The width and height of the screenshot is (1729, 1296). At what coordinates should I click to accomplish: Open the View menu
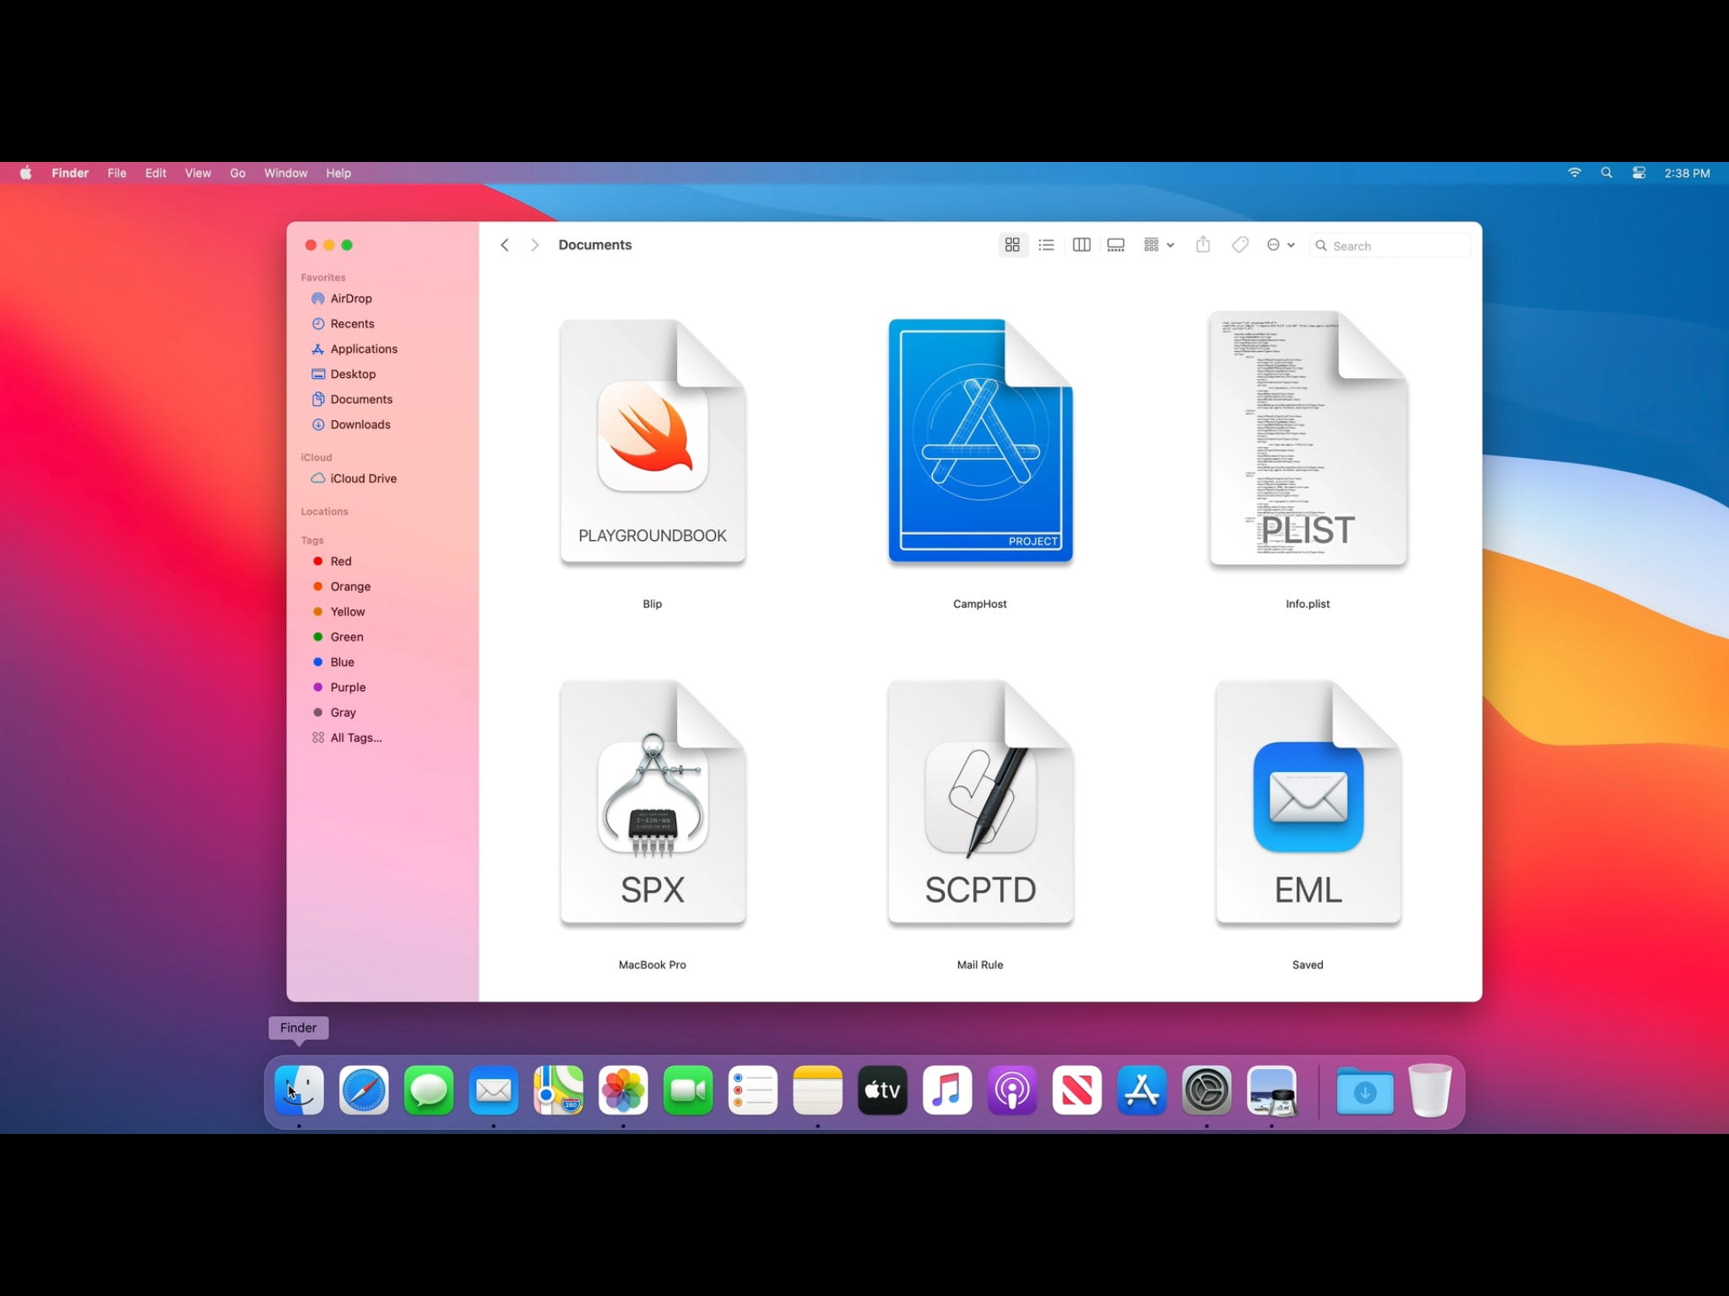[198, 173]
